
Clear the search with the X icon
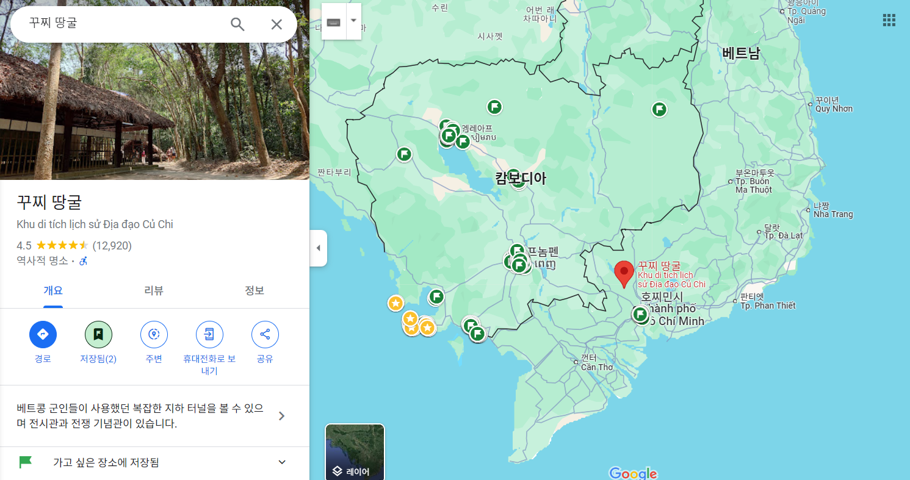[276, 24]
